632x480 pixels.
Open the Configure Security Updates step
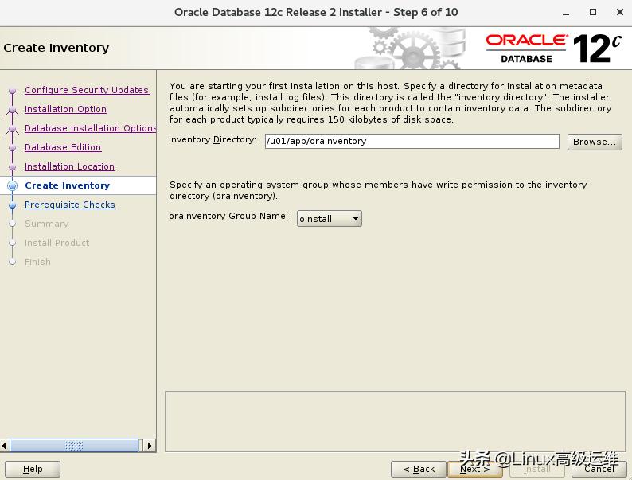87,90
